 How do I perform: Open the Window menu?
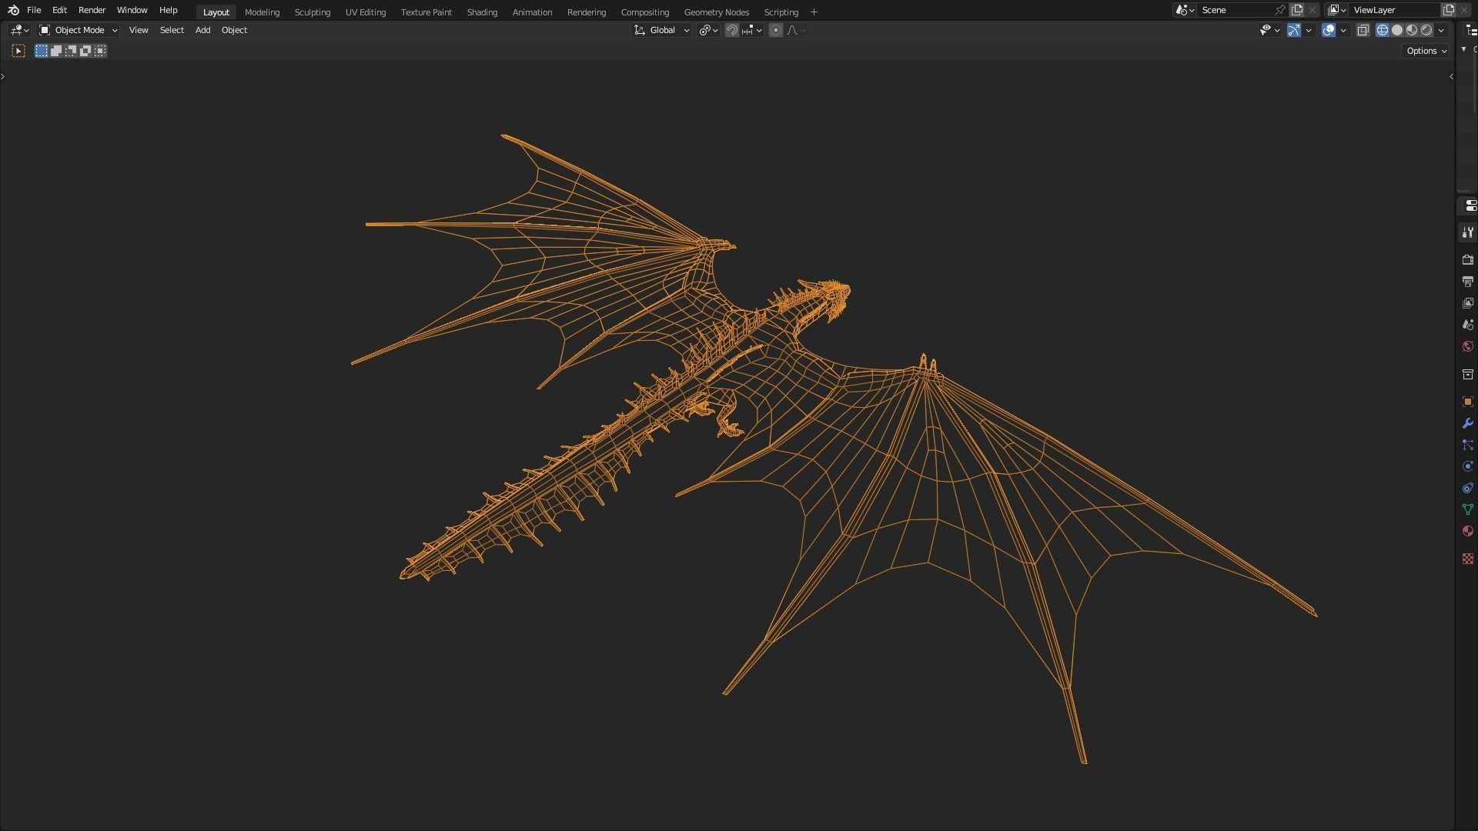132,10
